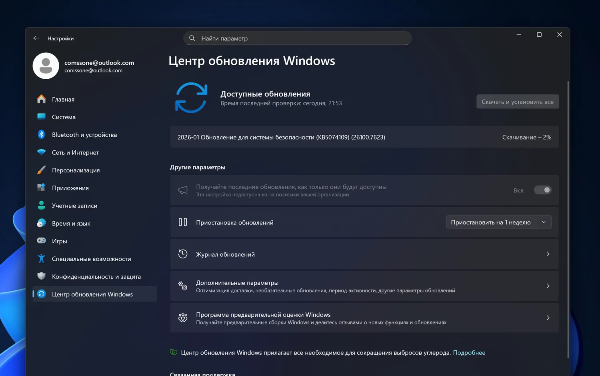Select Центр обновления Windows in sidebar

[94, 294]
